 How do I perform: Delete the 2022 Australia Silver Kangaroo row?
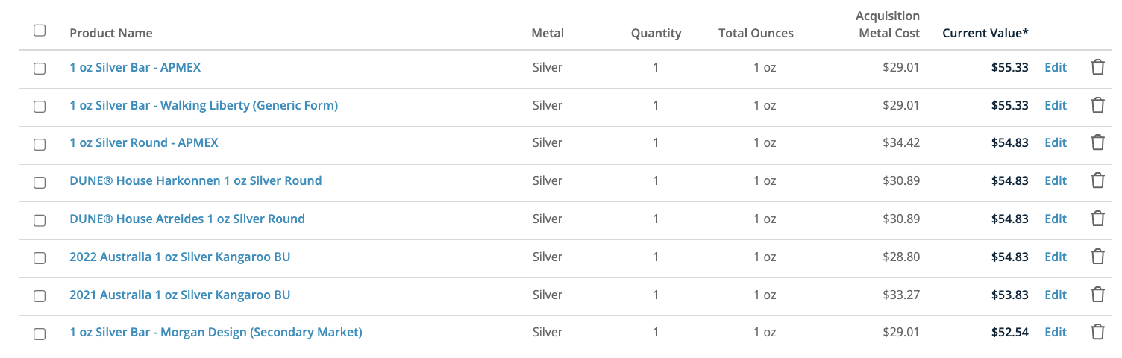(x=1097, y=257)
